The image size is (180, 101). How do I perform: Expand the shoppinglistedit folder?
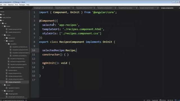click(x=4, y=94)
